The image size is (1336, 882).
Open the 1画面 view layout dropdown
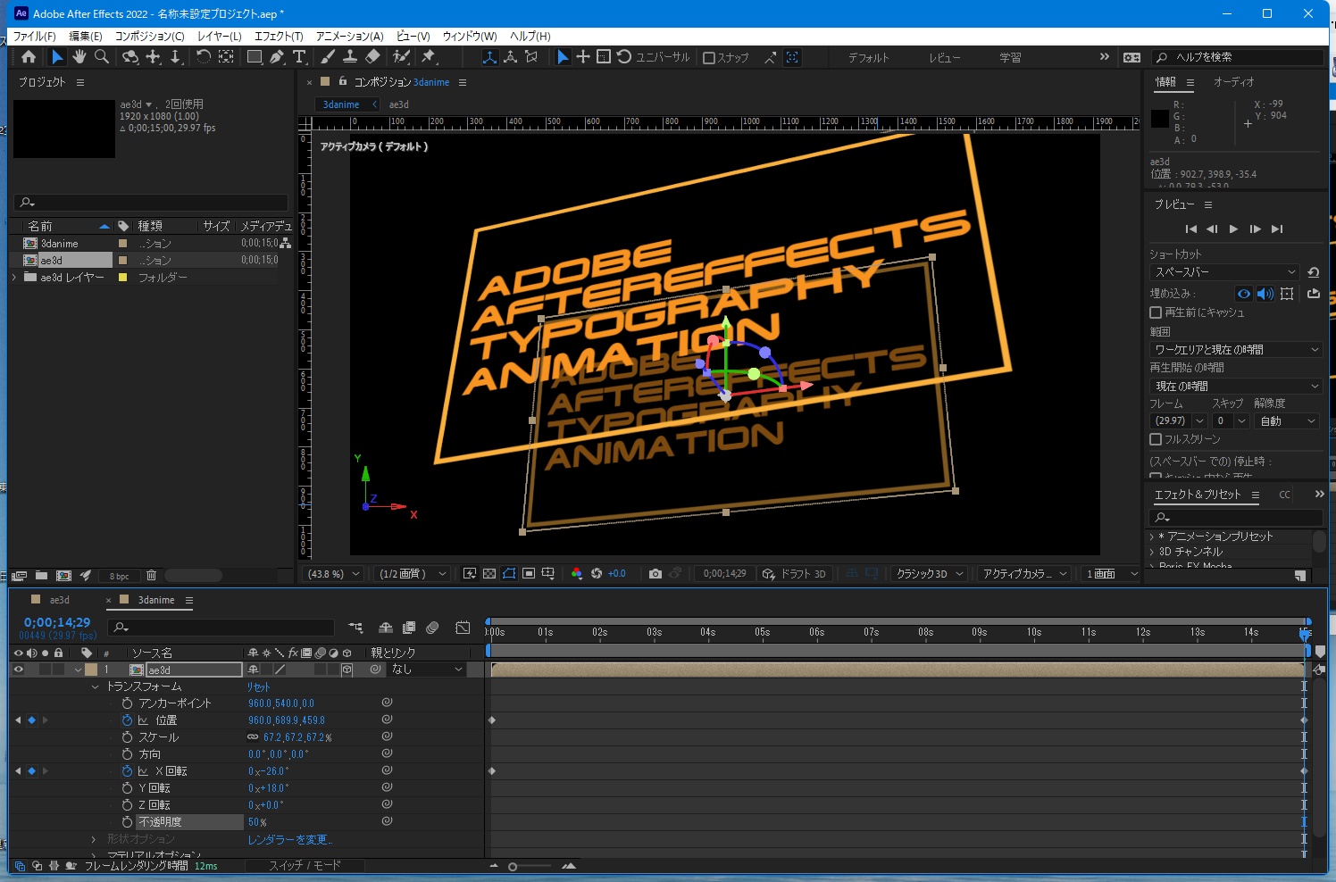click(x=1112, y=574)
